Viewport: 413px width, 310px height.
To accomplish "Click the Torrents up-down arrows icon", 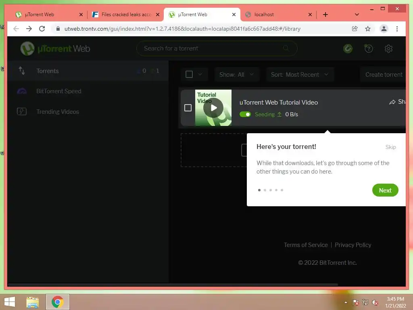I will 22,71.
